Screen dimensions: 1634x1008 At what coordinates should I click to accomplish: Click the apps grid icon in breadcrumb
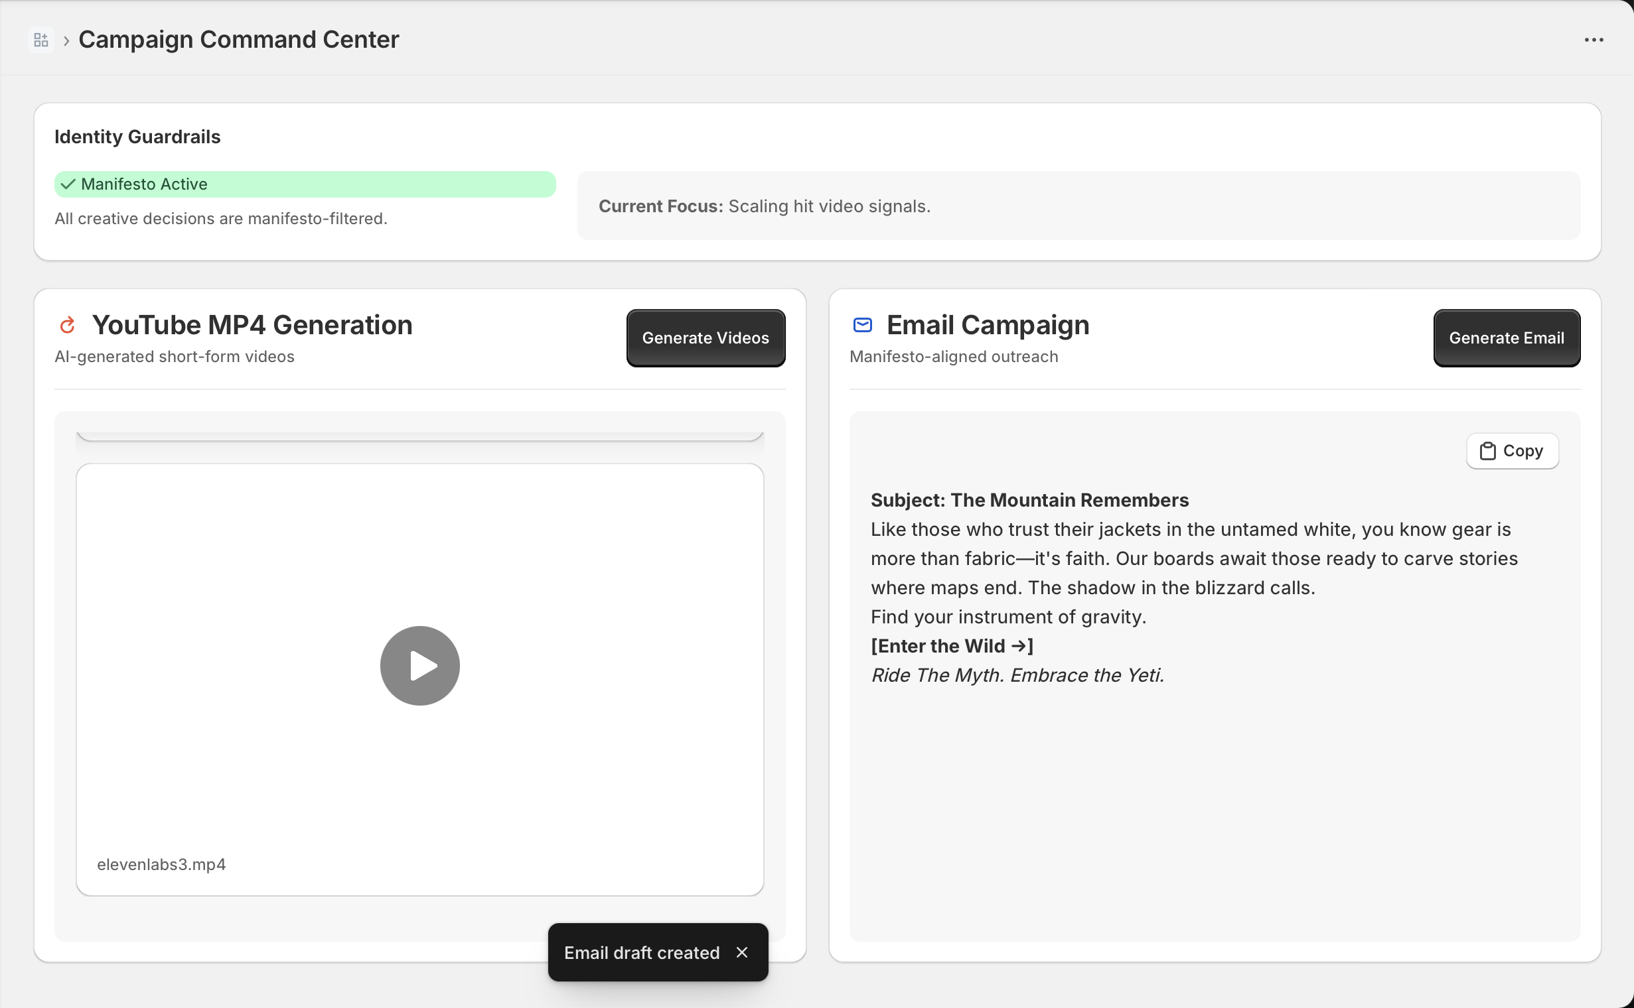40,40
